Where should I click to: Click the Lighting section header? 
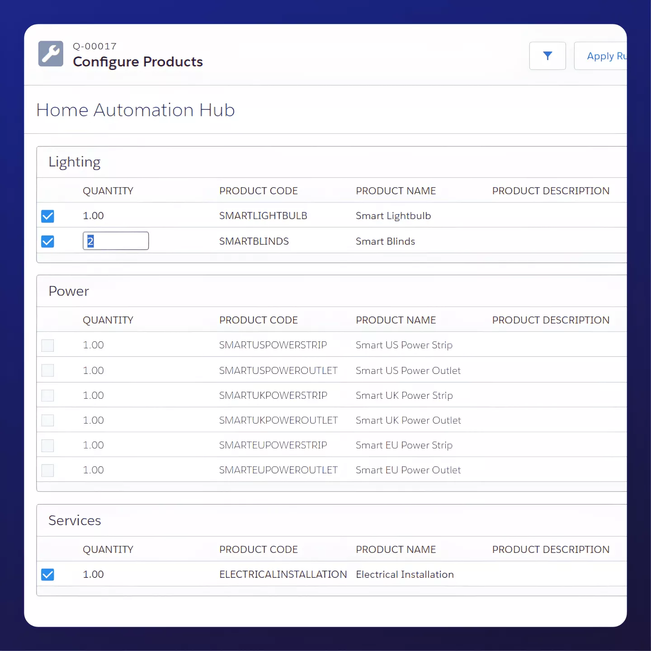74,162
